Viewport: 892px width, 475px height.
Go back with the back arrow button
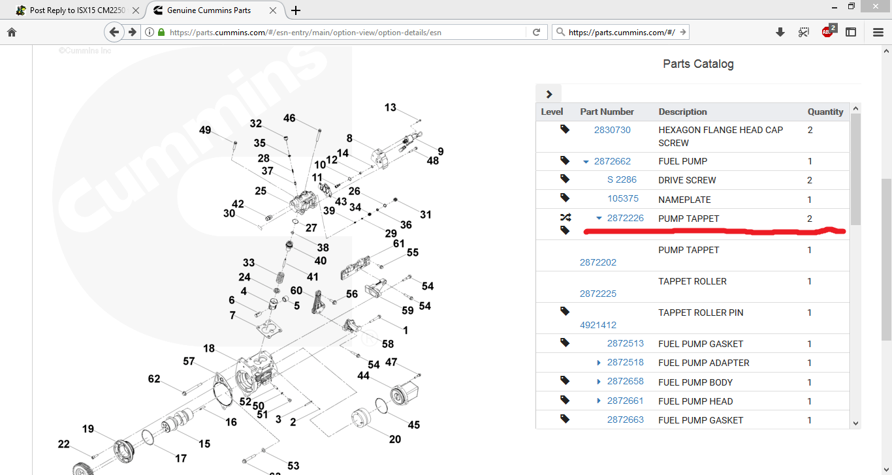click(x=114, y=32)
